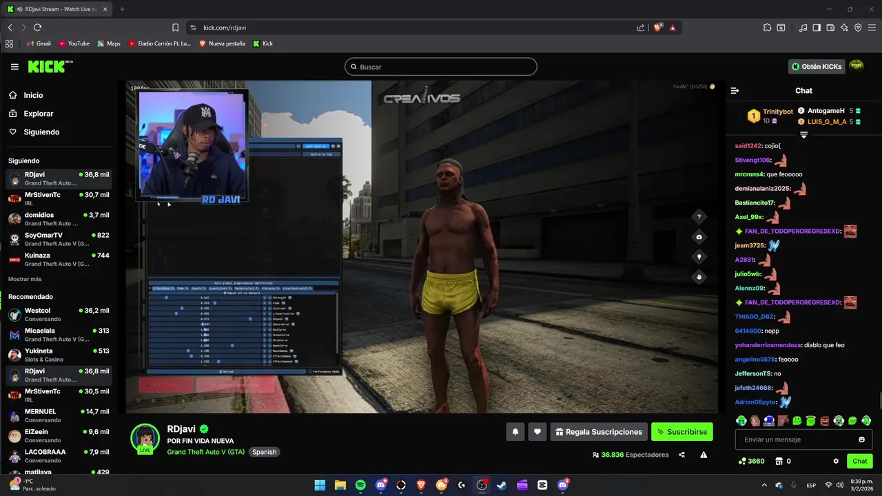Screen dimensions: 882x496
Task: Open the chat shop icon
Action: 779,461
